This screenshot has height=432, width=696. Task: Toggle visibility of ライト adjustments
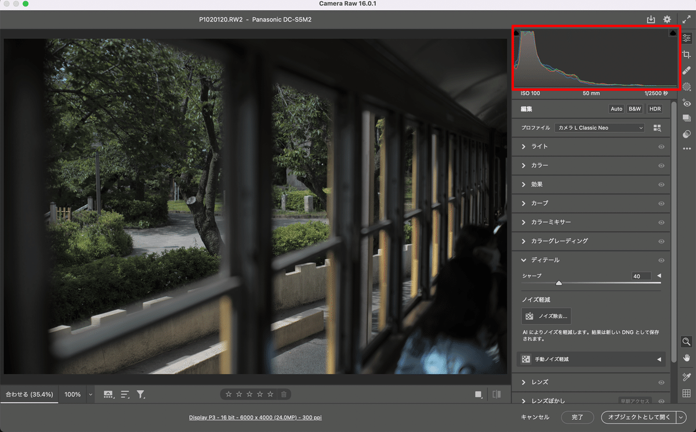click(x=661, y=146)
